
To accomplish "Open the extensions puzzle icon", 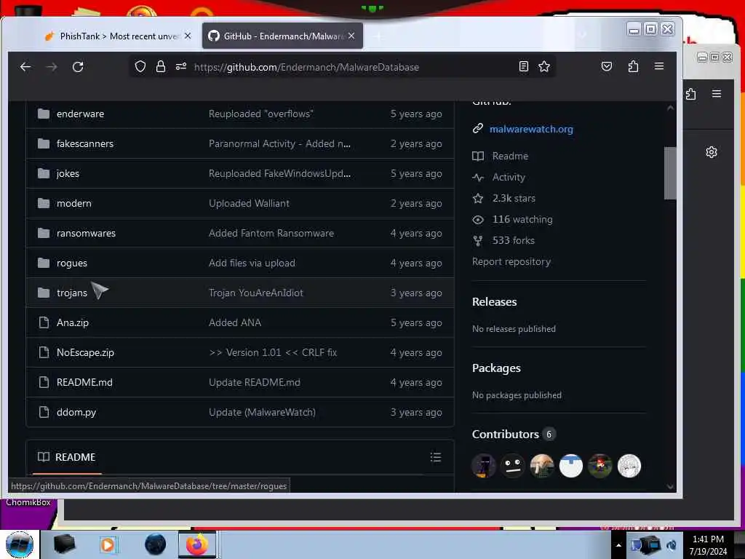I will (633, 66).
